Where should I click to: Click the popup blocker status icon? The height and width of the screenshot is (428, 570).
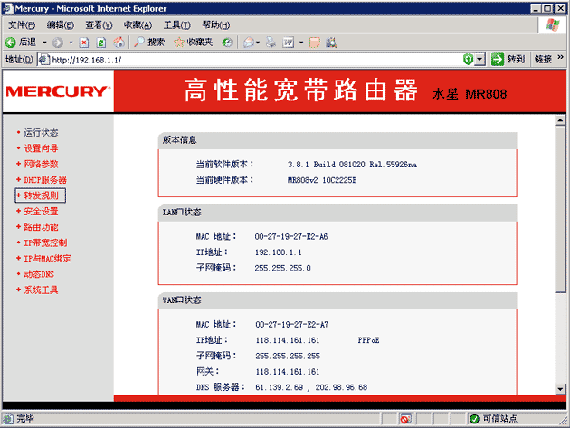404,419
